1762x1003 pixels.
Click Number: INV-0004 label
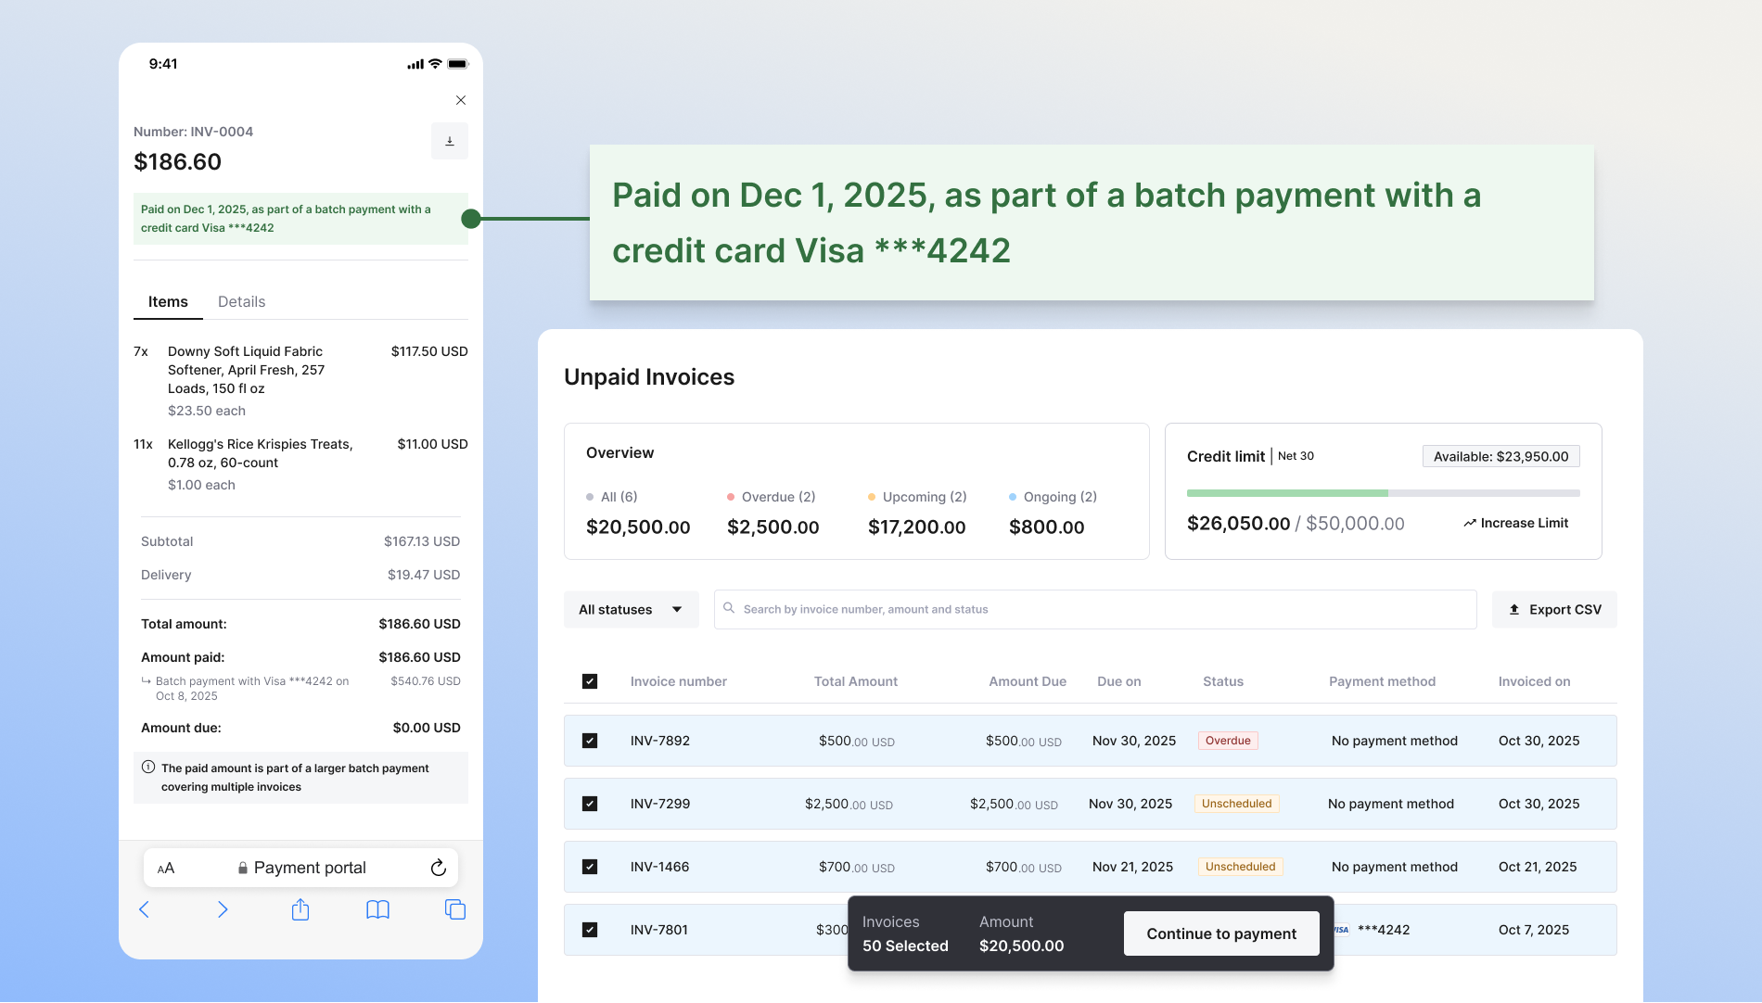coord(193,132)
